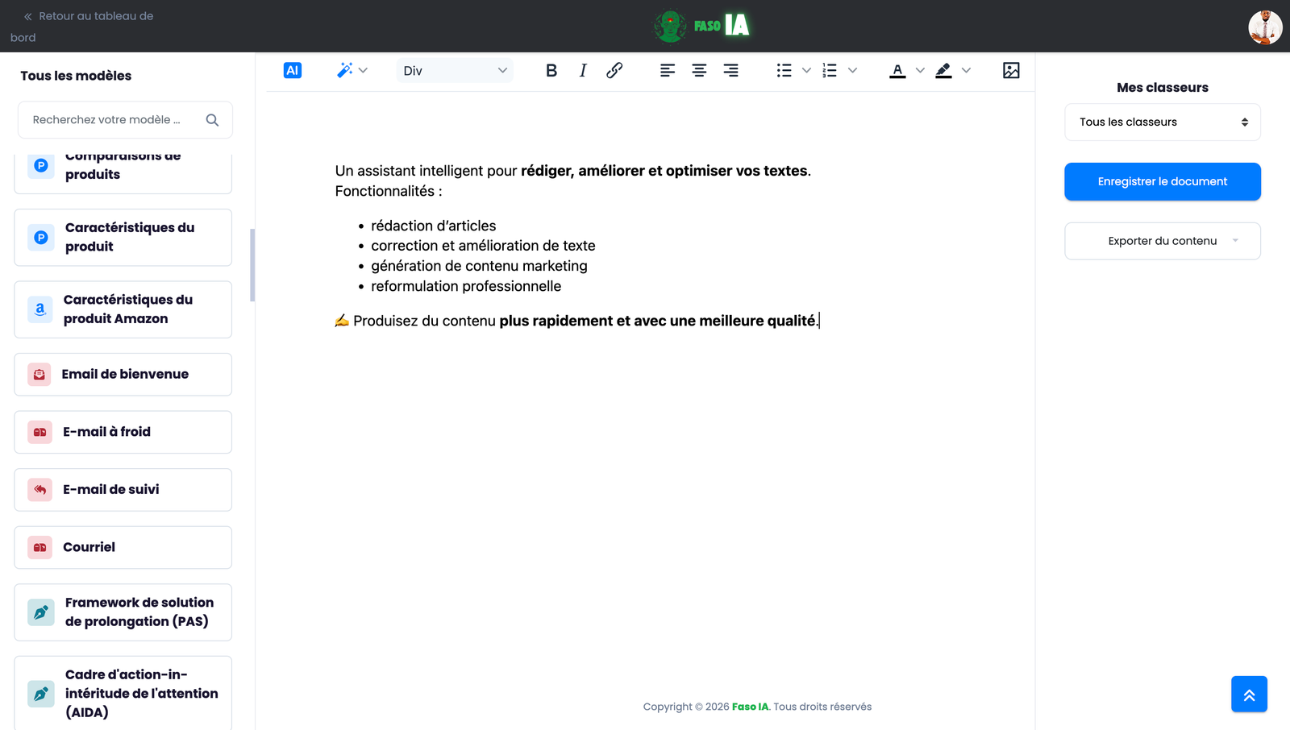Select the Email de bienvenue template

pos(123,375)
